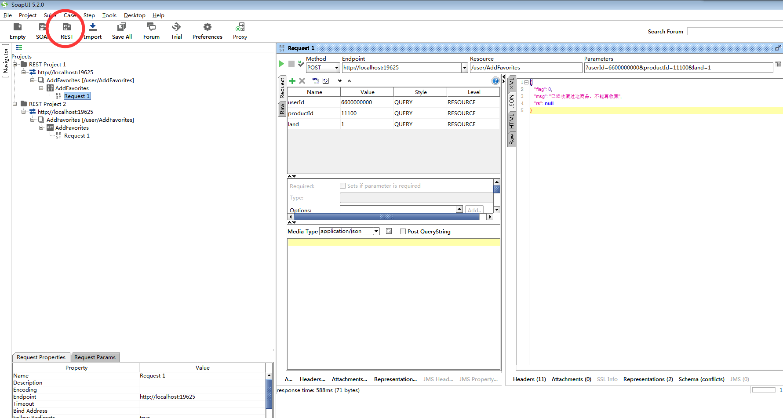Click the update parameters from URL icon
The width and height of the screenshot is (783, 418).
pyautogui.click(x=316, y=81)
